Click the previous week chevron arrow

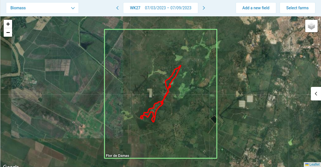click(x=117, y=8)
